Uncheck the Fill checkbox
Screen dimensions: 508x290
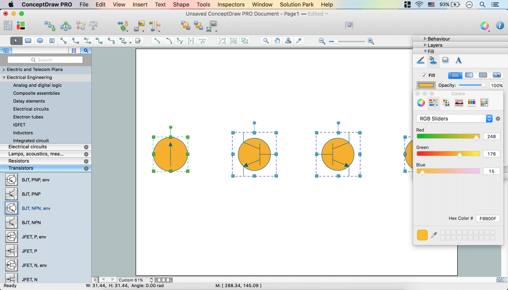(424, 75)
